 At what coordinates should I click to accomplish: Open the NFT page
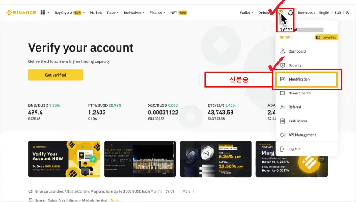coord(178,13)
